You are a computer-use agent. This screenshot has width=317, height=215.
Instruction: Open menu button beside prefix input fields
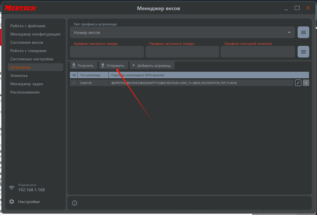[303, 52]
